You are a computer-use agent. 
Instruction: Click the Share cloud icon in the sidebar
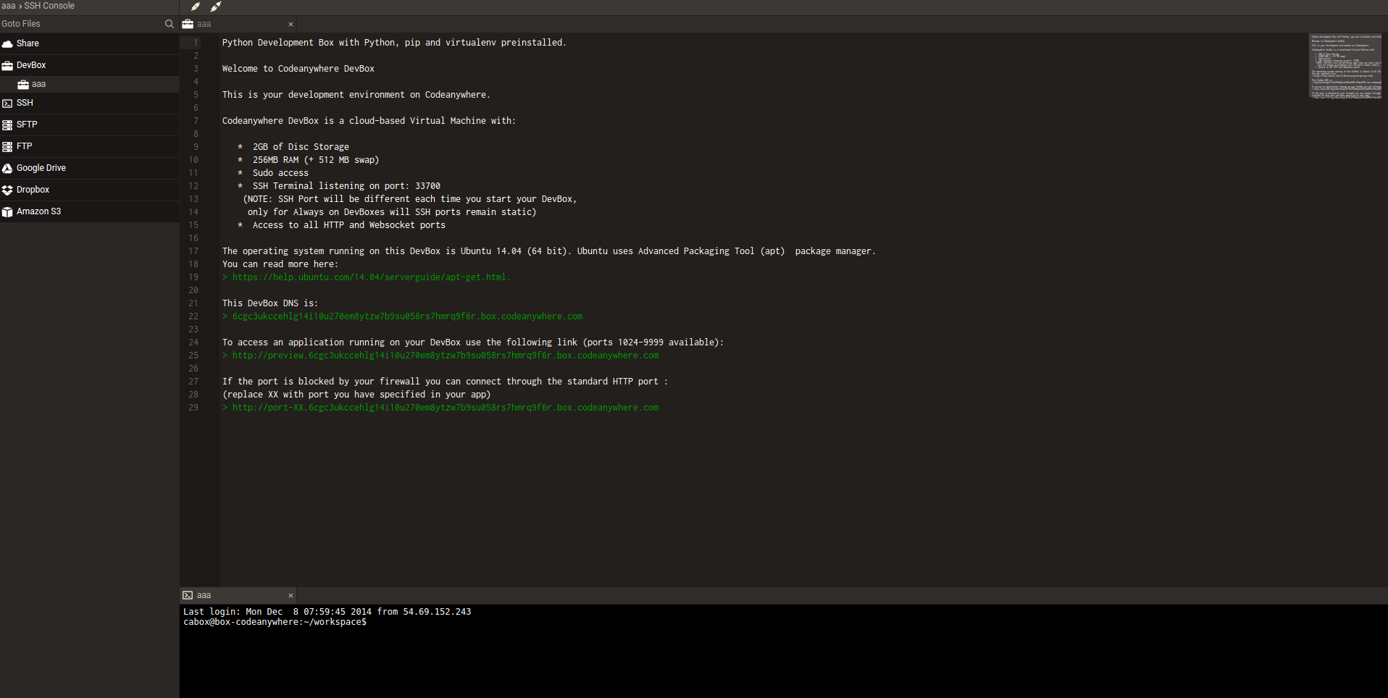(x=7, y=44)
